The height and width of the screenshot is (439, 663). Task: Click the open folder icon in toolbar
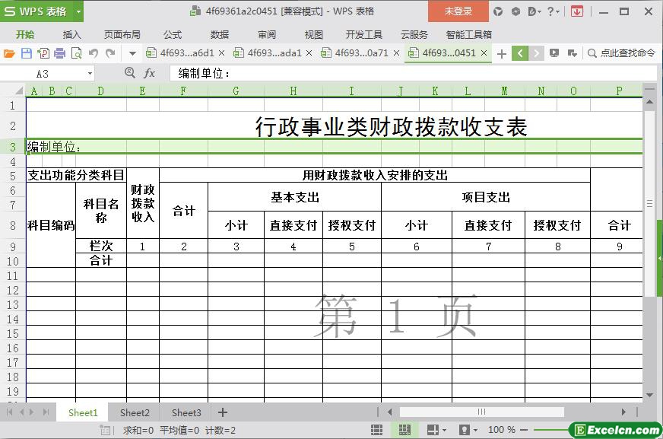pyautogui.click(x=9, y=53)
